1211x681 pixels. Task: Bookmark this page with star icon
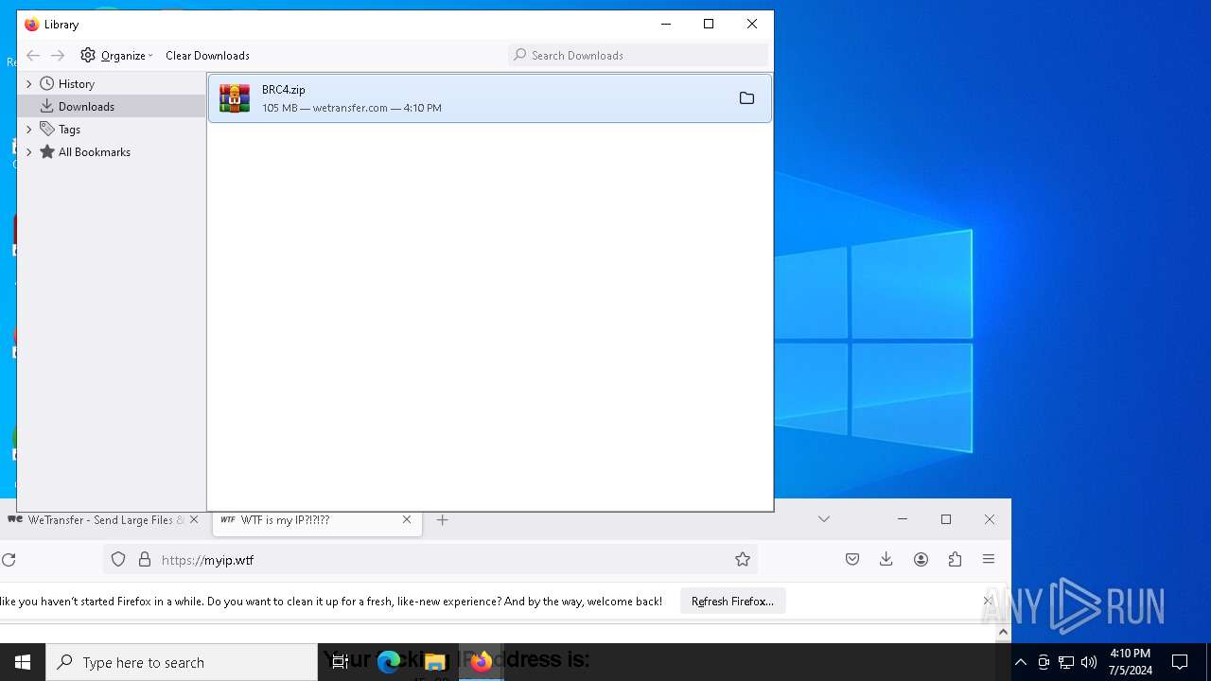tap(743, 560)
